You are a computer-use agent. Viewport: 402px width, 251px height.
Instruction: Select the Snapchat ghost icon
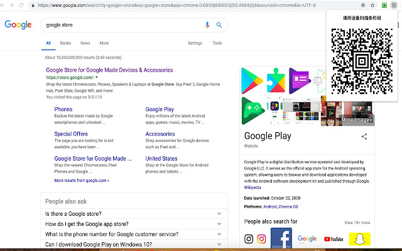click(360, 239)
